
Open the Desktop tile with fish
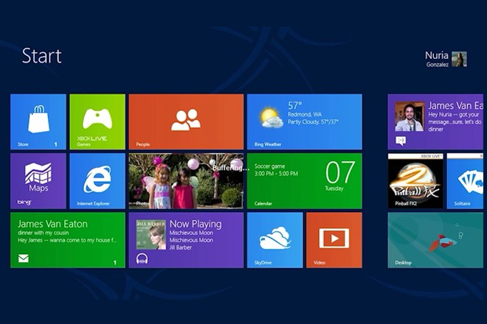435,240
